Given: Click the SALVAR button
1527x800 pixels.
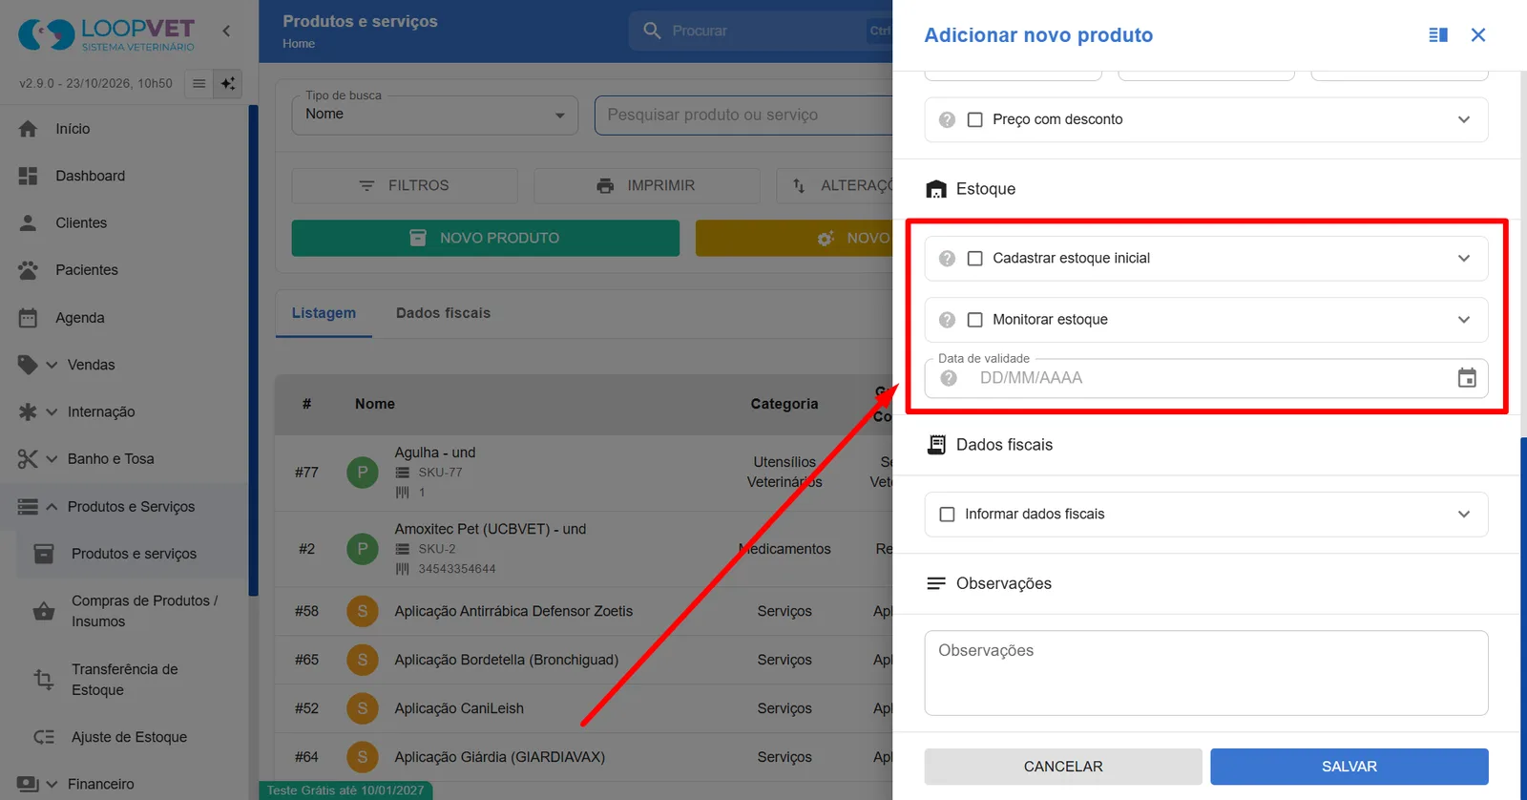Looking at the screenshot, I should click(x=1349, y=767).
